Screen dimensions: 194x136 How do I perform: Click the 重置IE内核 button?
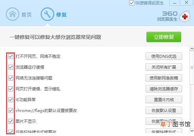pos(164,99)
